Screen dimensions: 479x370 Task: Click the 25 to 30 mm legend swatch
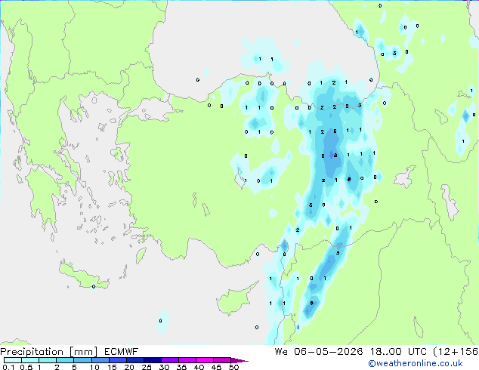click(152, 360)
